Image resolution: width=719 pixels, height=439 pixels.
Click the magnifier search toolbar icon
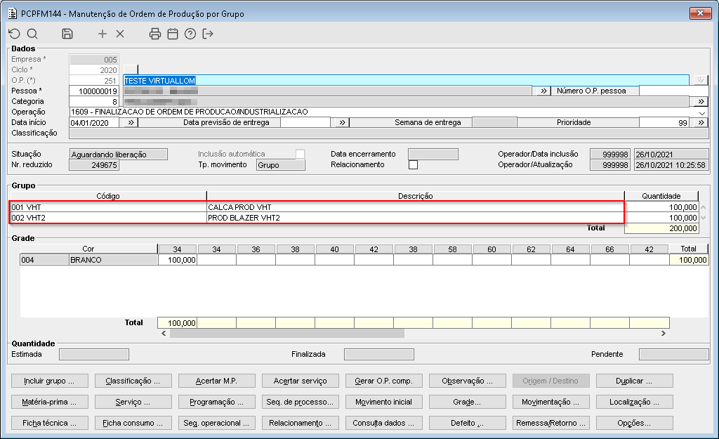tap(32, 34)
